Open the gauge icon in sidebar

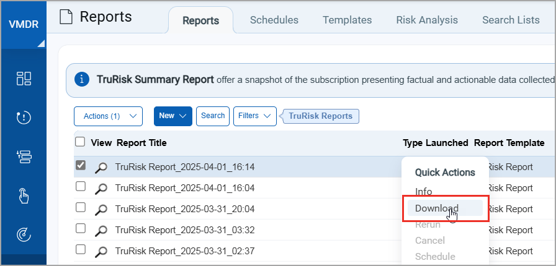(24, 234)
